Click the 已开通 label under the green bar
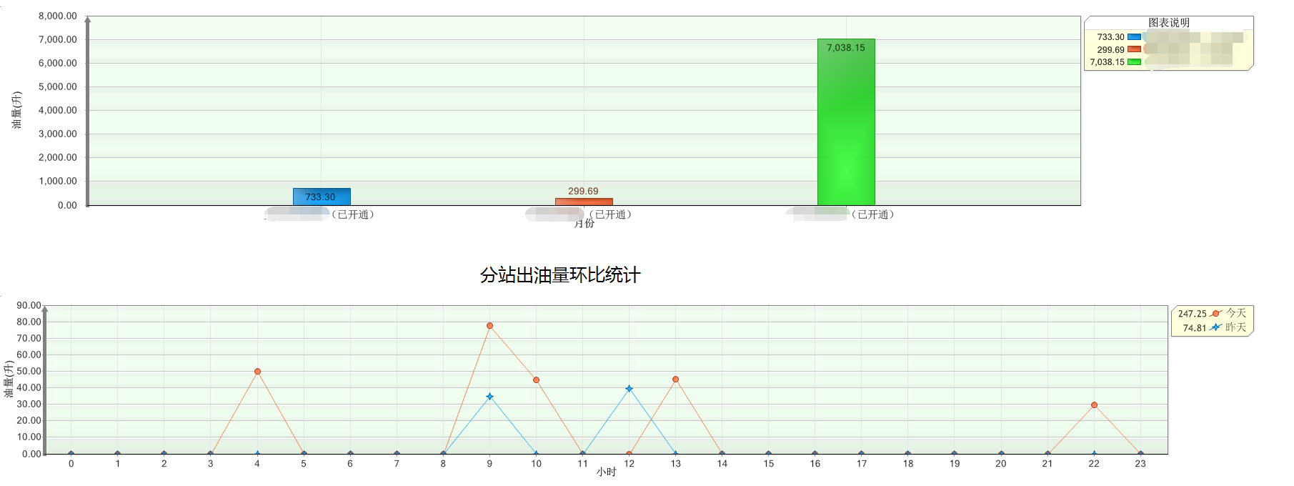Screen dimensions: 1294x486 click(x=872, y=214)
